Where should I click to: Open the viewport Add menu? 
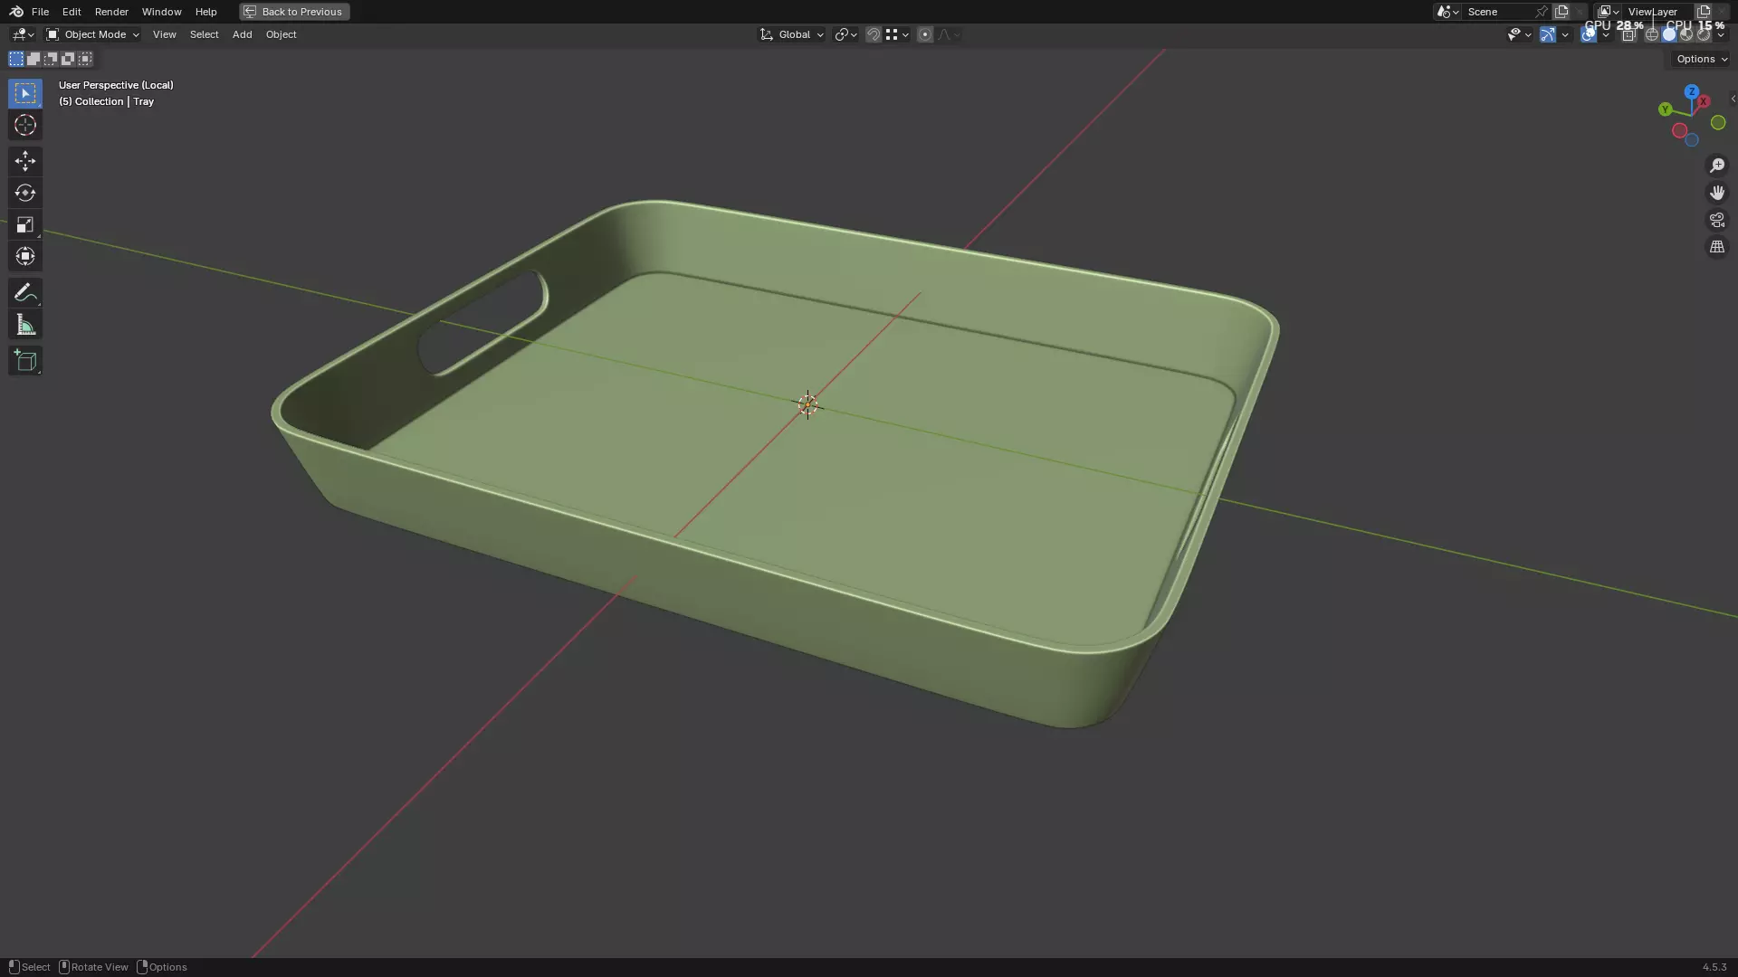click(x=242, y=34)
